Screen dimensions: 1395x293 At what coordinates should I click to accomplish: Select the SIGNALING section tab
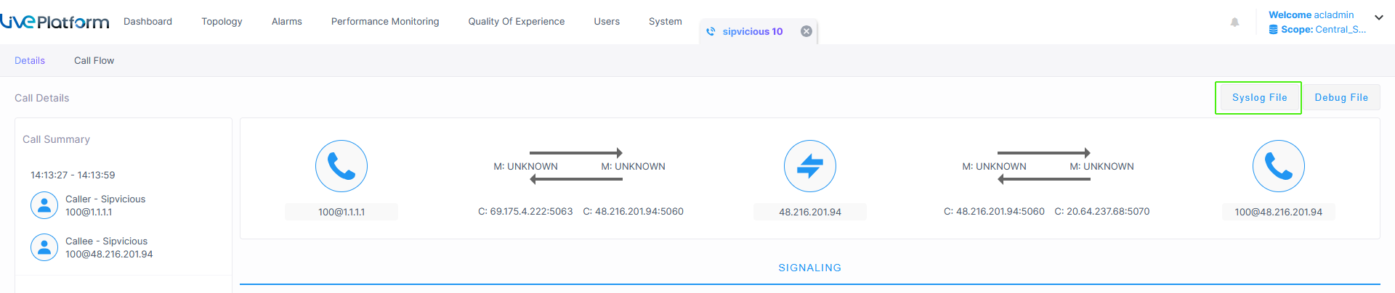pos(810,268)
